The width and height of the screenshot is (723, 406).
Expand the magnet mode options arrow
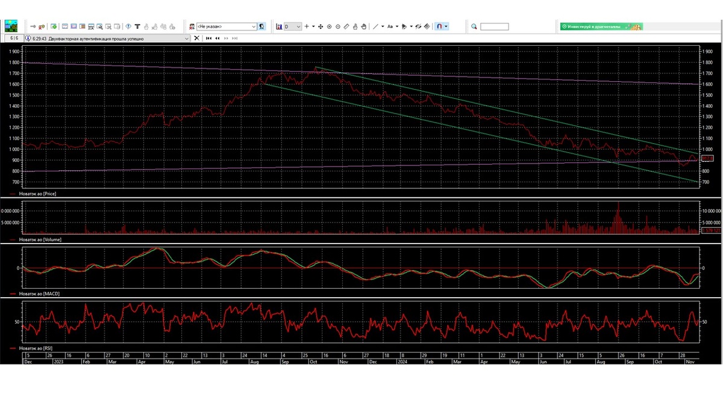(x=446, y=26)
